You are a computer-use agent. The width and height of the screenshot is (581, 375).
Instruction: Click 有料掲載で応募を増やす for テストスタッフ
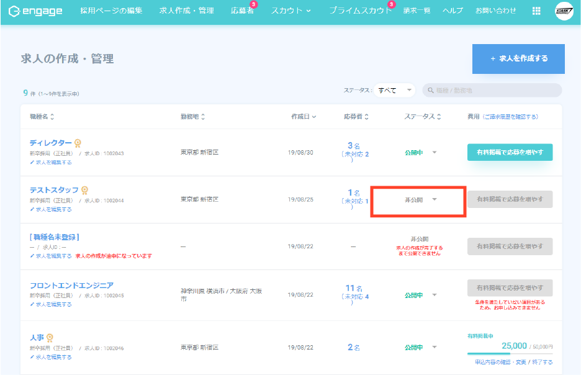pyautogui.click(x=510, y=199)
